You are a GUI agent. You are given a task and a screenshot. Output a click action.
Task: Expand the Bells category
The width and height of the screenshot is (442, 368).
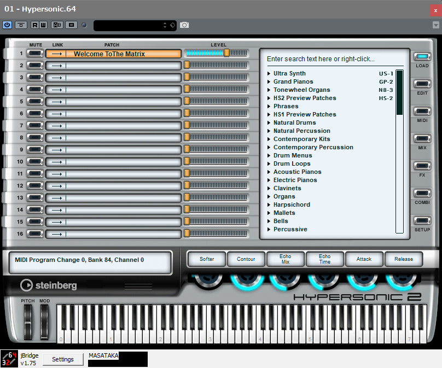coord(269,221)
